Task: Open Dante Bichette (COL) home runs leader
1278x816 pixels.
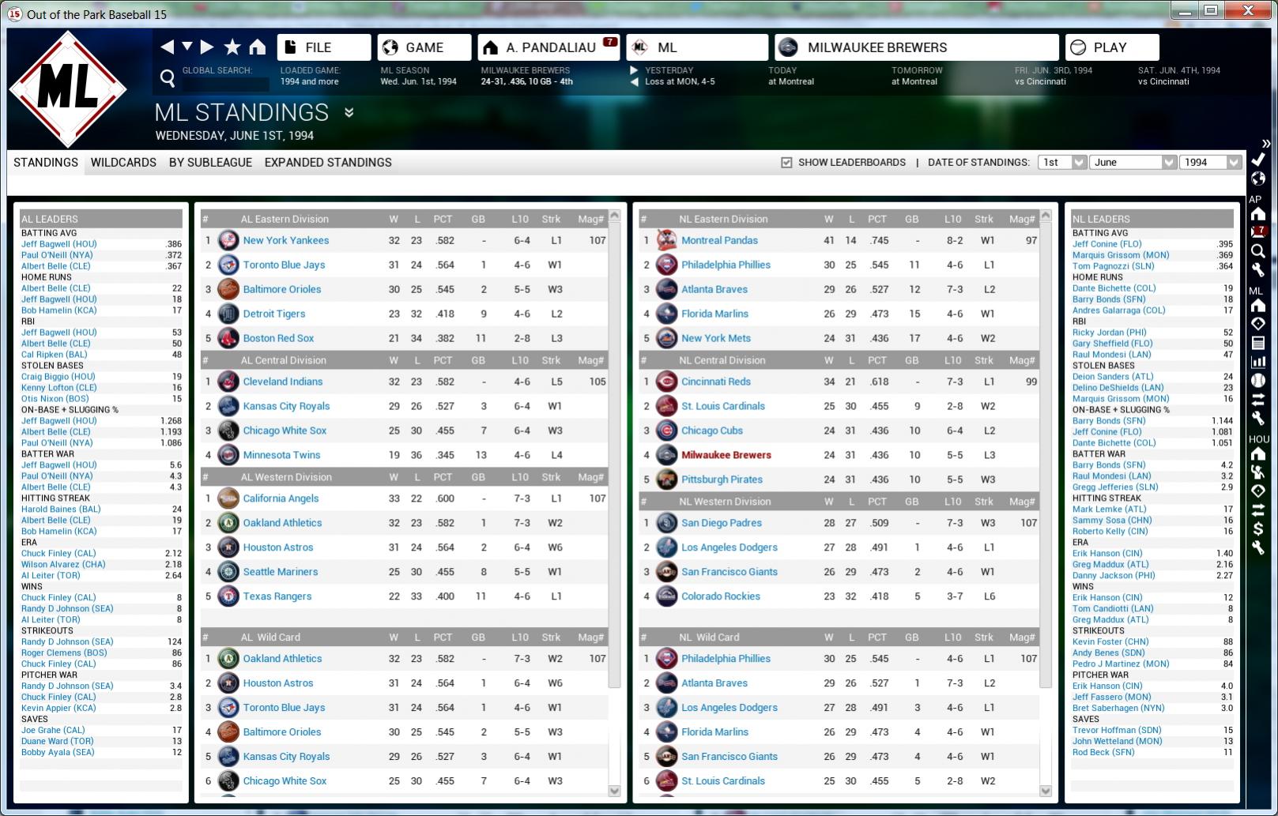Action: pos(1114,288)
